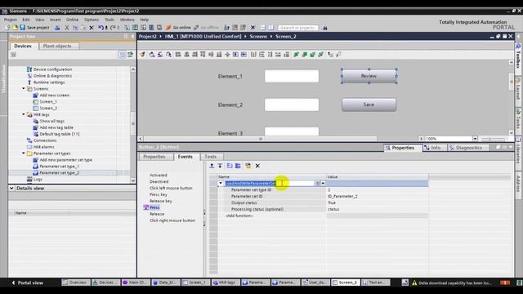Open the Project menu
The width and height of the screenshot is (523, 294).
pyautogui.click(x=11, y=20)
